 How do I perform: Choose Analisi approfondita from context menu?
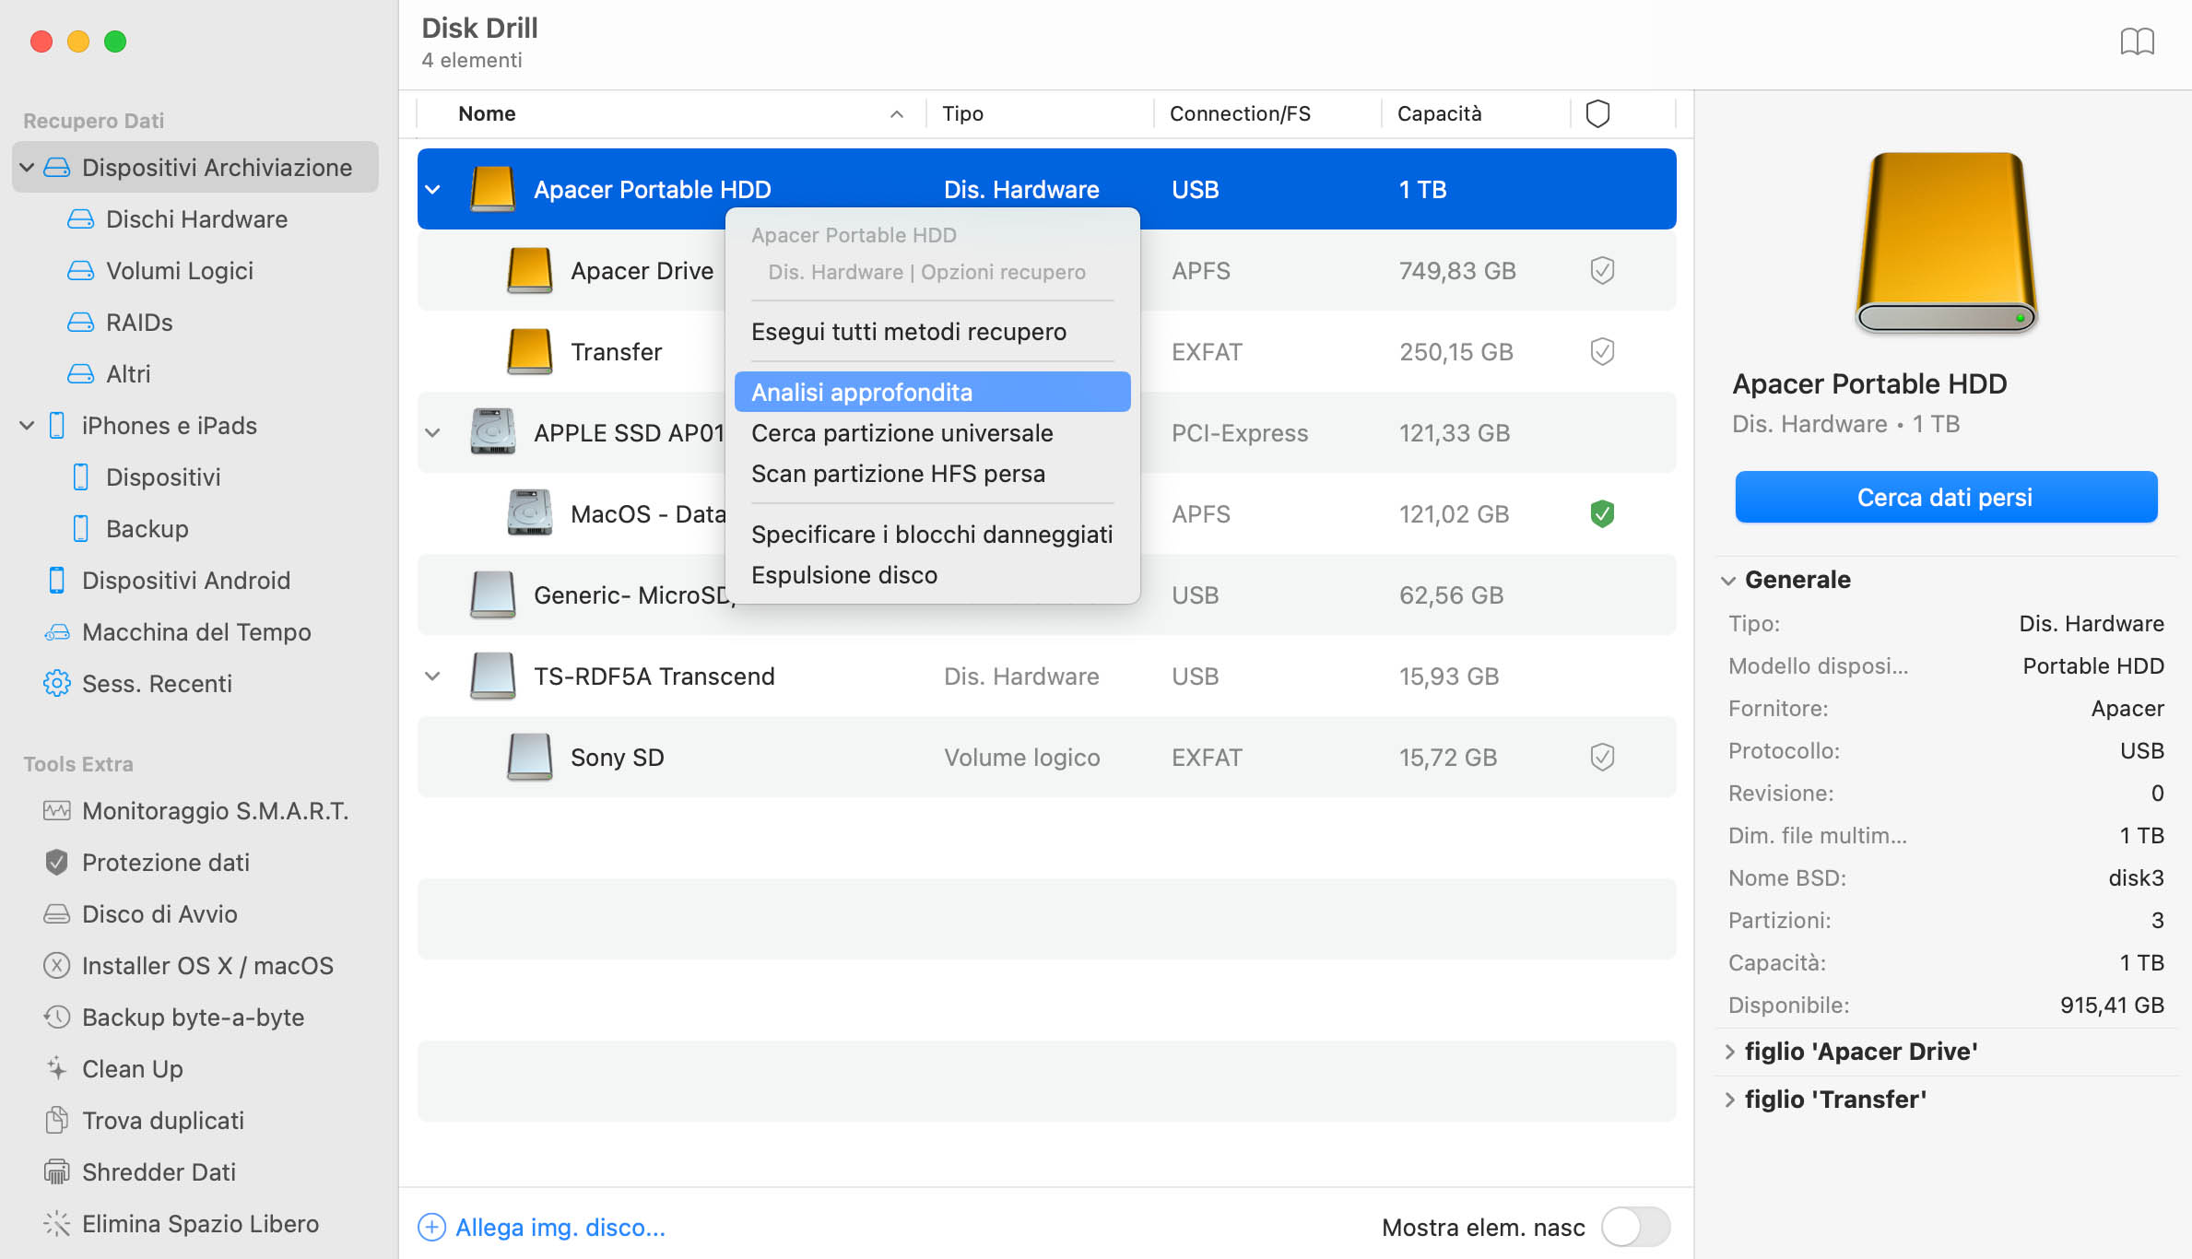(932, 392)
